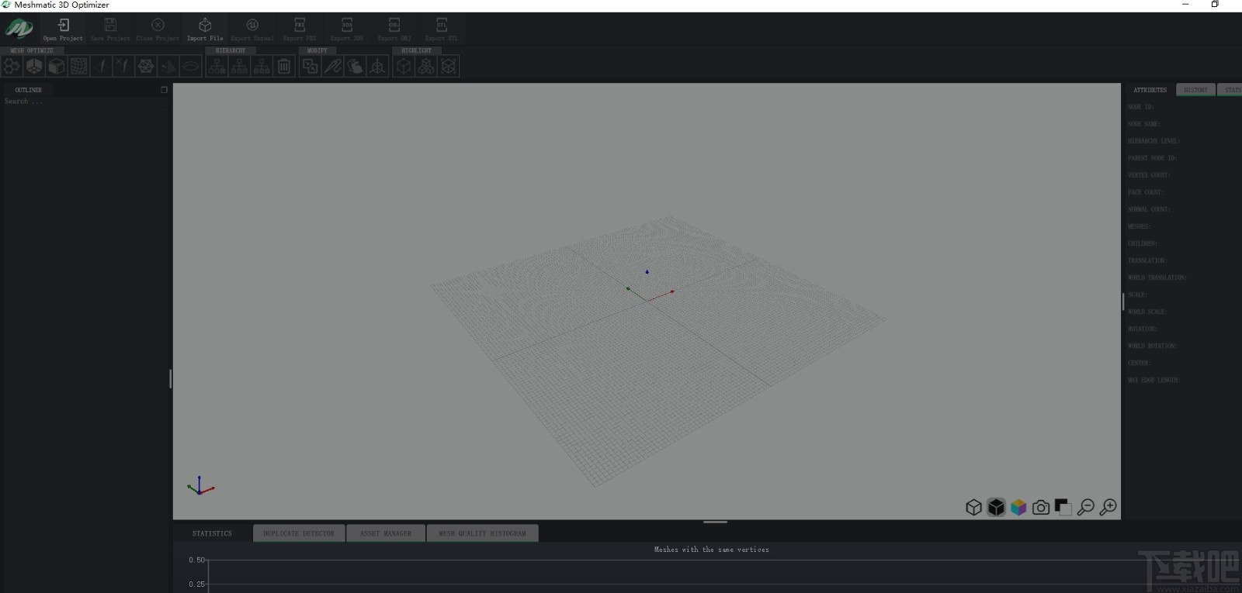Click Export FBX button
Screen dimensions: 1242x593
point(300,29)
